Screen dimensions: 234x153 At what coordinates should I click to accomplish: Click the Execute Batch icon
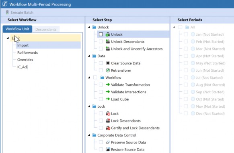tap(7, 12)
